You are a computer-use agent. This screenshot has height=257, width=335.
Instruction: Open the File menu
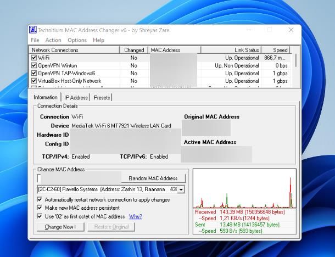(x=35, y=40)
